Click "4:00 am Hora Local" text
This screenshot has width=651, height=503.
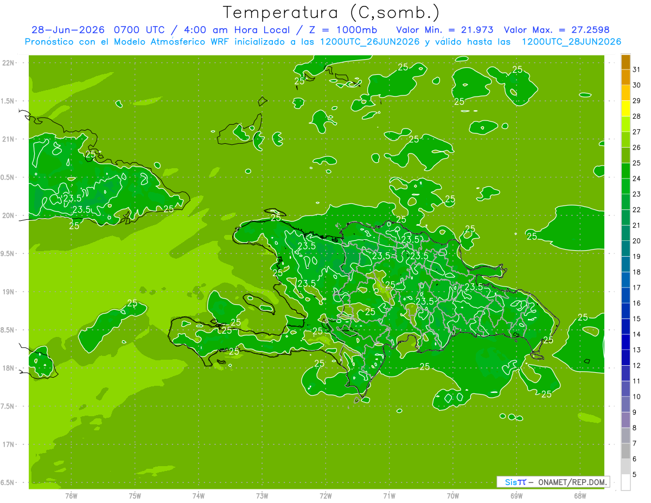[x=236, y=30]
